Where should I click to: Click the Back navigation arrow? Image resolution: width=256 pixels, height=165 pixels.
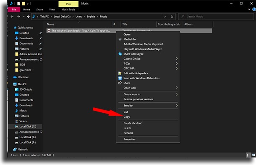point(12,17)
